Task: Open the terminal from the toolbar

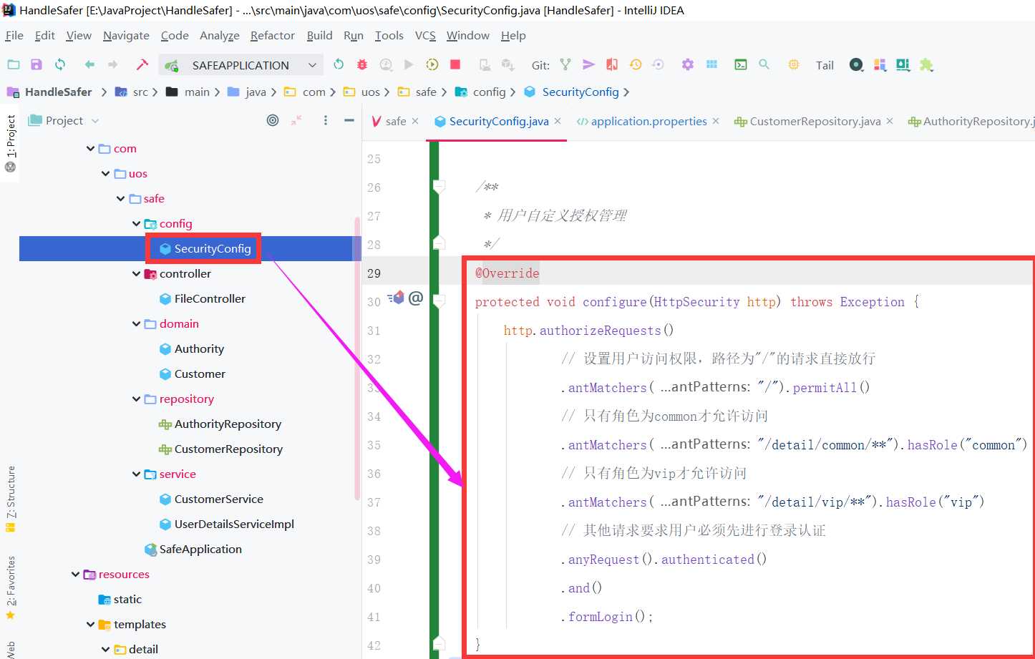Action: 741,64
